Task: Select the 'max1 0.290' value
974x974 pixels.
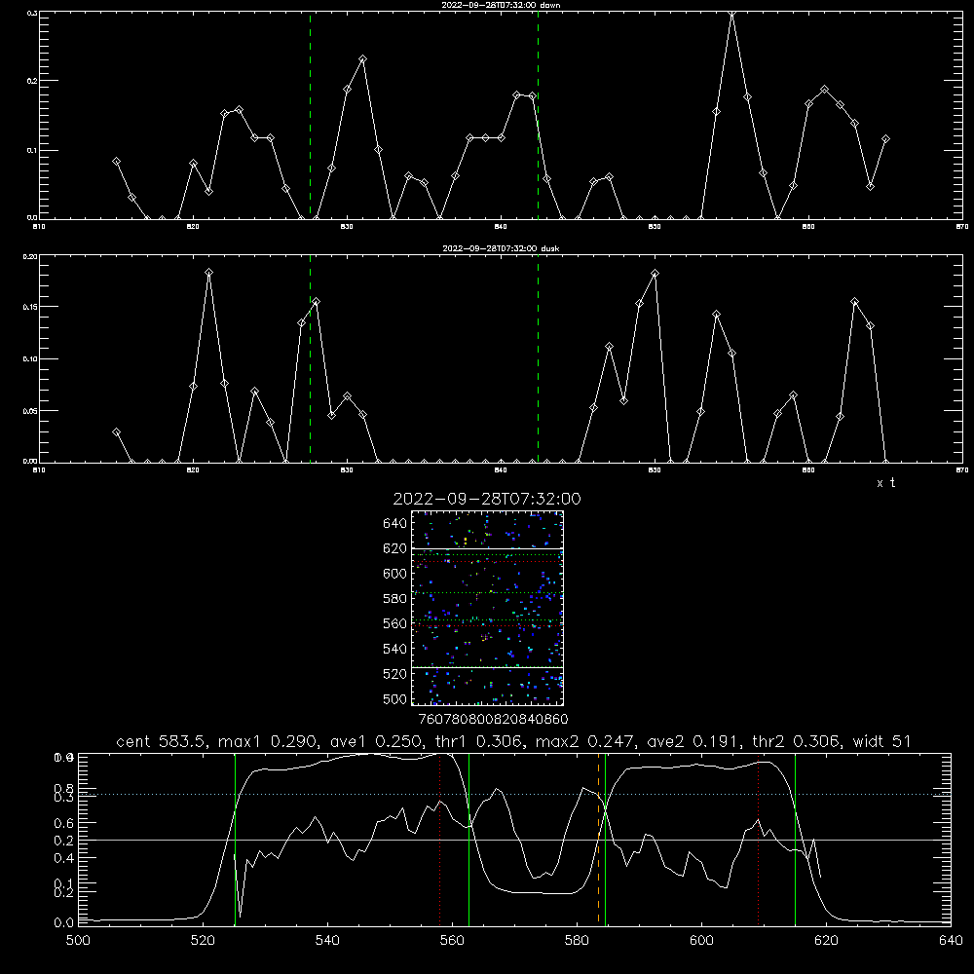Action: 269,741
